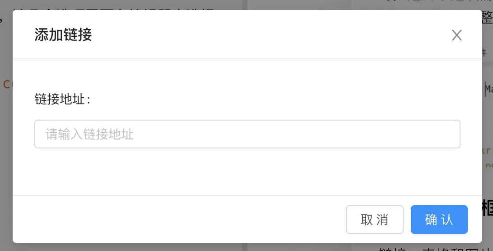This screenshot has height=251, width=493.
Task: Click the dimmed paragraph text below the dialog
Action: [x=434, y=247]
